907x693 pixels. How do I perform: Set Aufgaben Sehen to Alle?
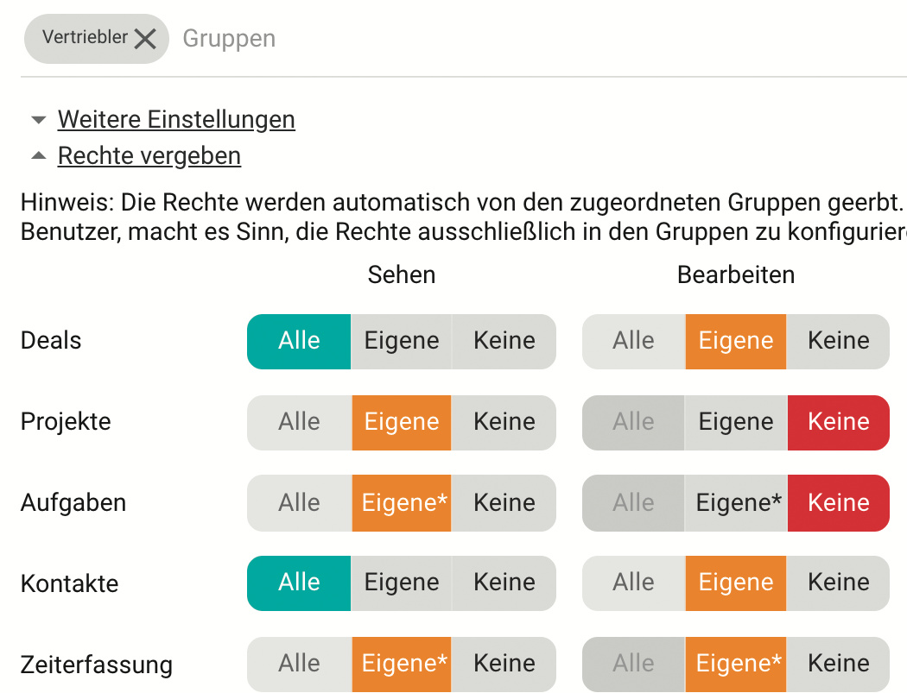(x=299, y=503)
